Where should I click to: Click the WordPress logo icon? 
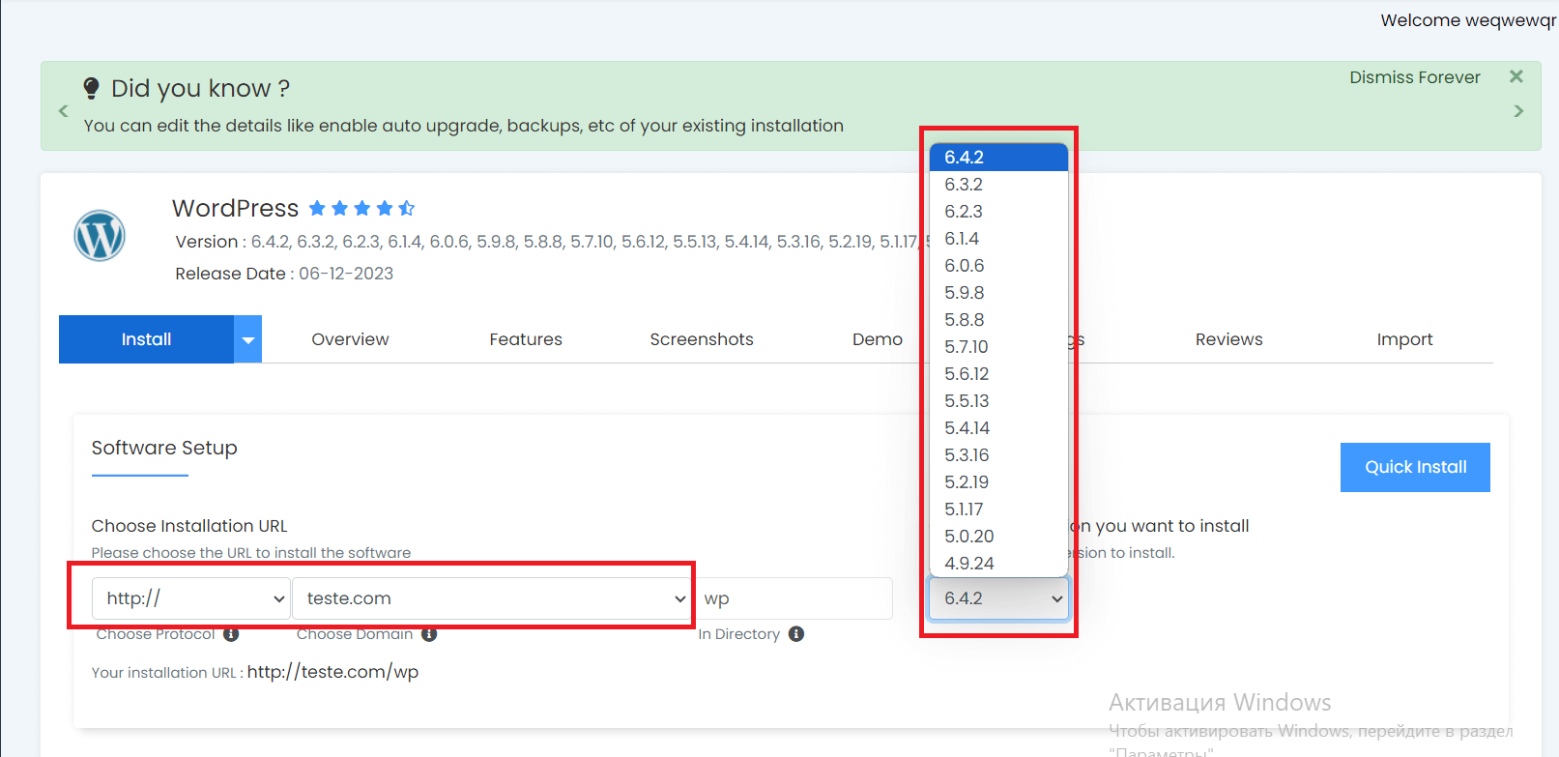[x=100, y=236]
